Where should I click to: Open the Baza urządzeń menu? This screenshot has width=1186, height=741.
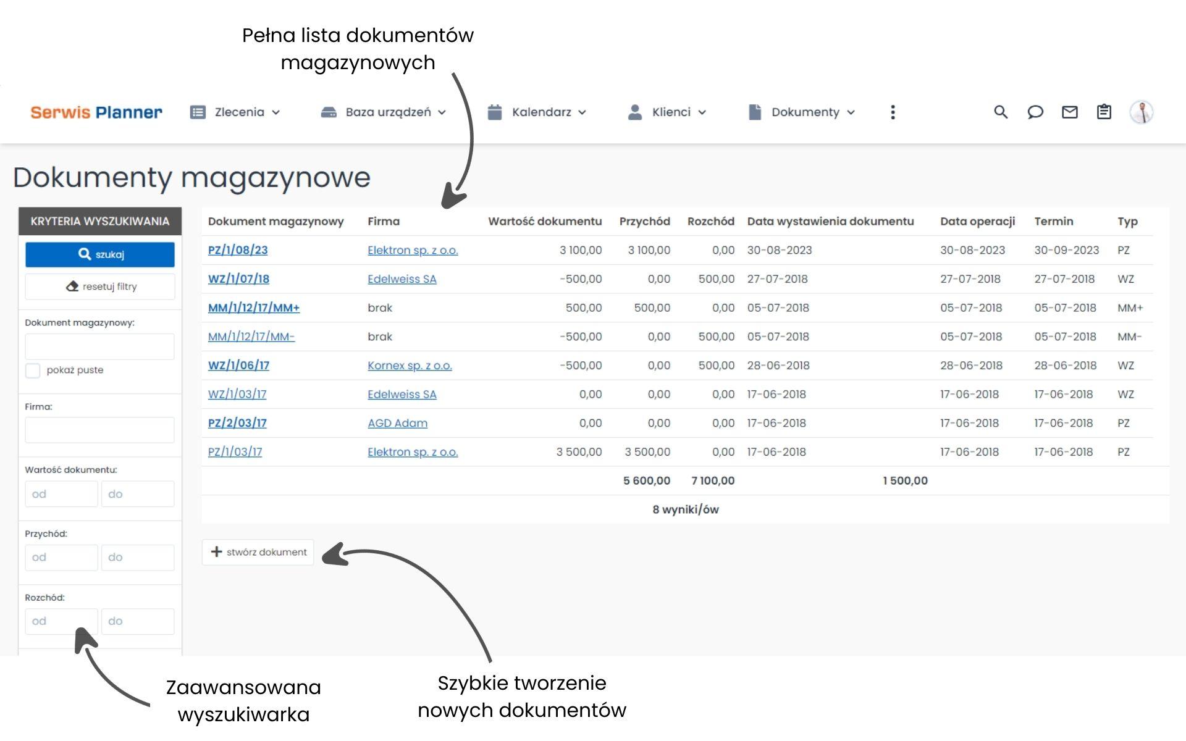(x=384, y=112)
